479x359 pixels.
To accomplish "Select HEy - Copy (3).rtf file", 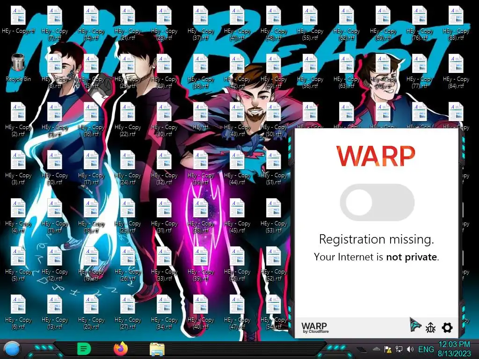I will (x=18, y=167).
